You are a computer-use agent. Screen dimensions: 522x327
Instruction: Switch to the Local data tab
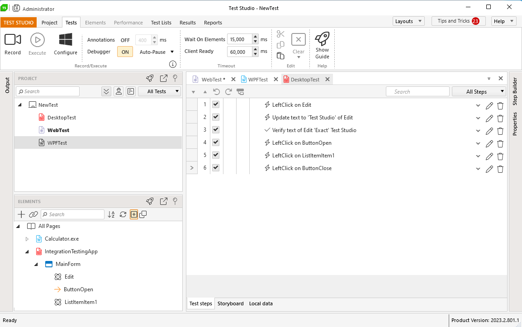[x=261, y=303]
